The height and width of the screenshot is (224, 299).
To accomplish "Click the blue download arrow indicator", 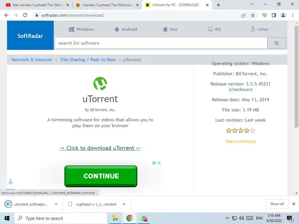I will [11, 182].
